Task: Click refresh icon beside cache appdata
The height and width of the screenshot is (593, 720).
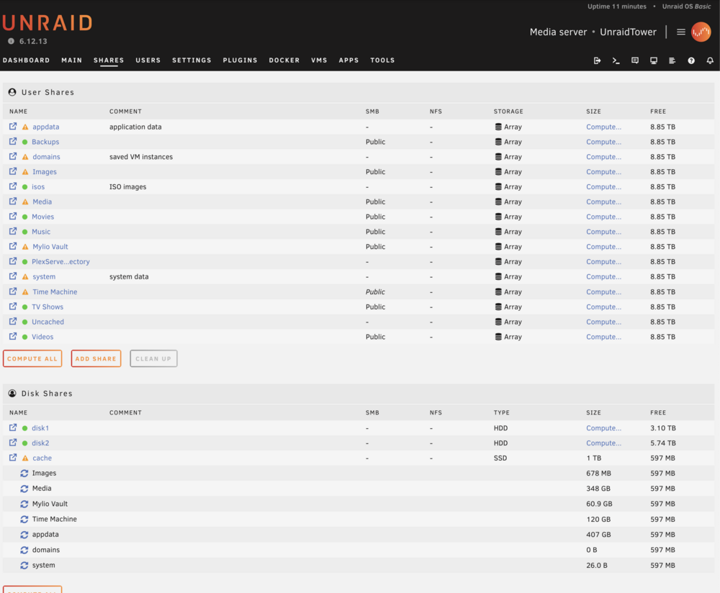Action: (x=24, y=535)
